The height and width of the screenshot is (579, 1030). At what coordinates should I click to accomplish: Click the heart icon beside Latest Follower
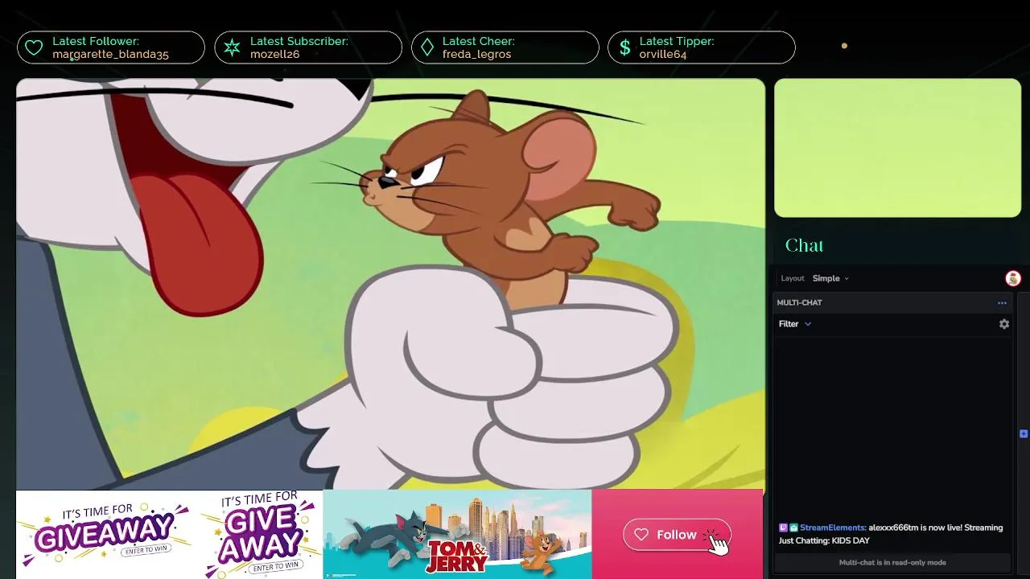click(34, 48)
